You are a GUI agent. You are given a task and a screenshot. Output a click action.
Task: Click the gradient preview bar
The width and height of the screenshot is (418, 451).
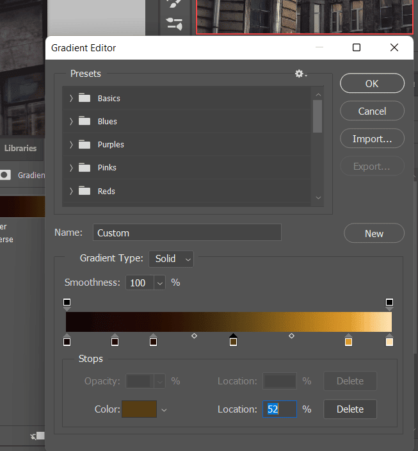pos(229,322)
